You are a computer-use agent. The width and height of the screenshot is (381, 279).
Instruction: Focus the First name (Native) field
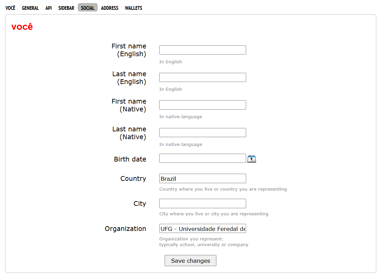[203, 105]
